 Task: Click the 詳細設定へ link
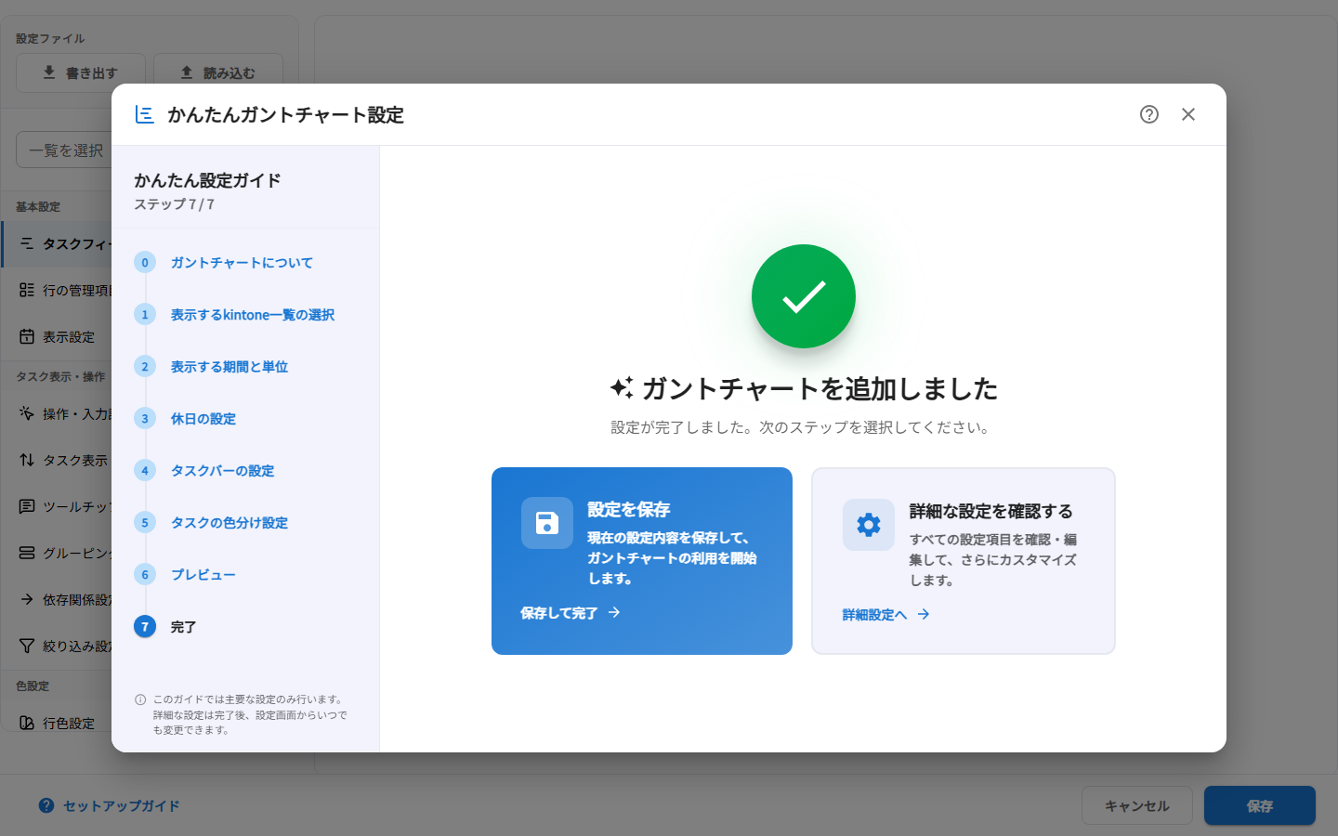coord(886,614)
